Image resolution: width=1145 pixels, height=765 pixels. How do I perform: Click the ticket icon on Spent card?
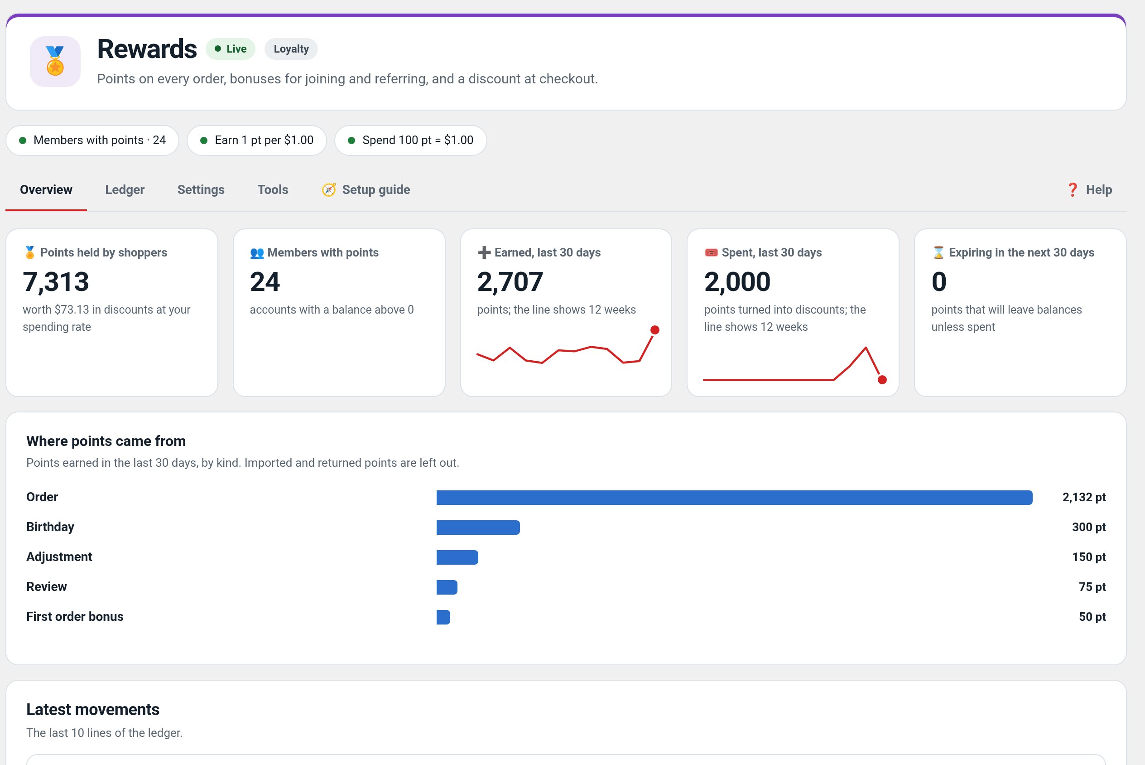coord(711,253)
